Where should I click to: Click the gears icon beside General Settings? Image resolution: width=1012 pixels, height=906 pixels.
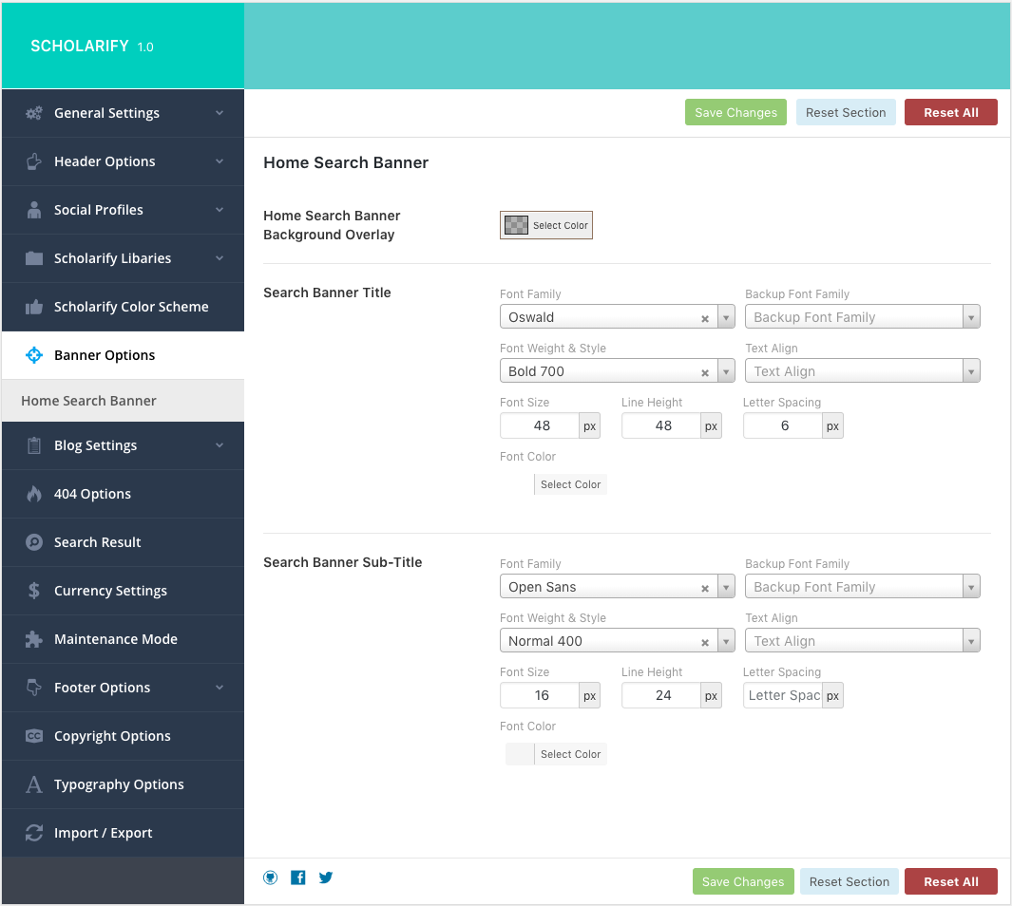pos(34,113)
